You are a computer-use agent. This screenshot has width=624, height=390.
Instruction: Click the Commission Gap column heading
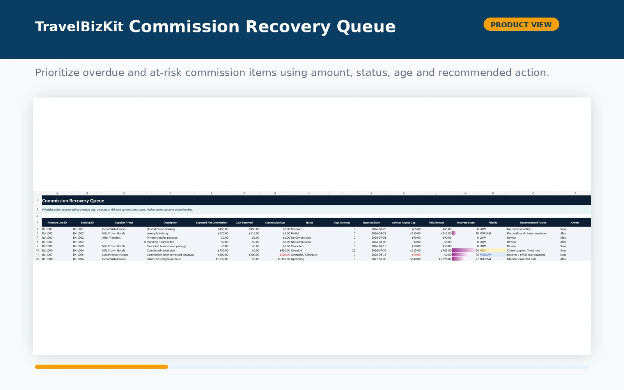[275, 223]
